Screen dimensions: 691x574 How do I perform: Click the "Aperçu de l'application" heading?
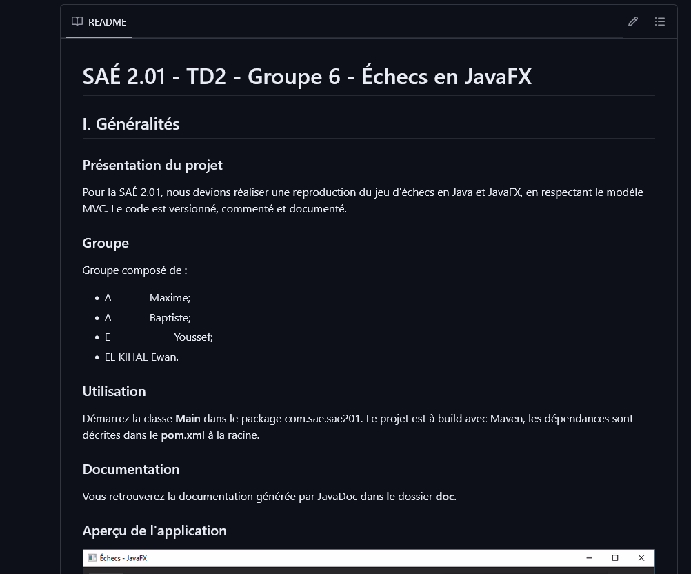pyautogui.click(x=154, y=531)
